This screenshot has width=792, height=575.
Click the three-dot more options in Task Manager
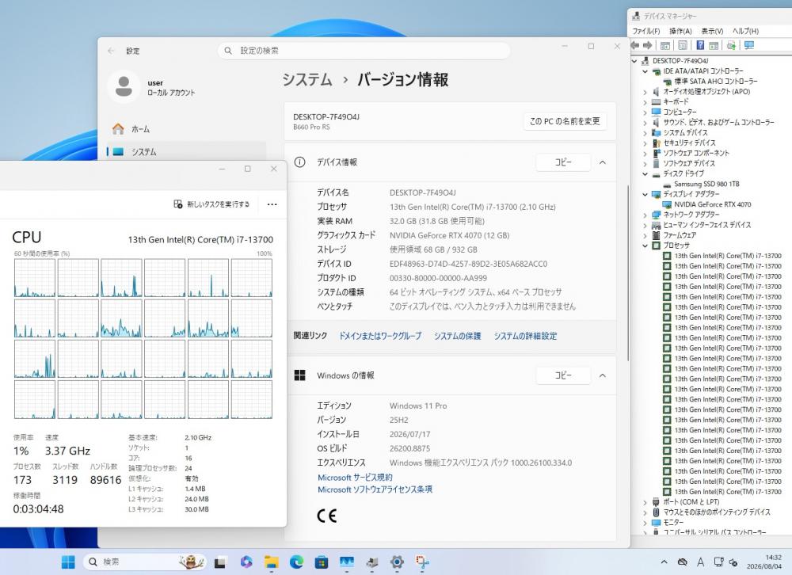[x=272, y=204]
